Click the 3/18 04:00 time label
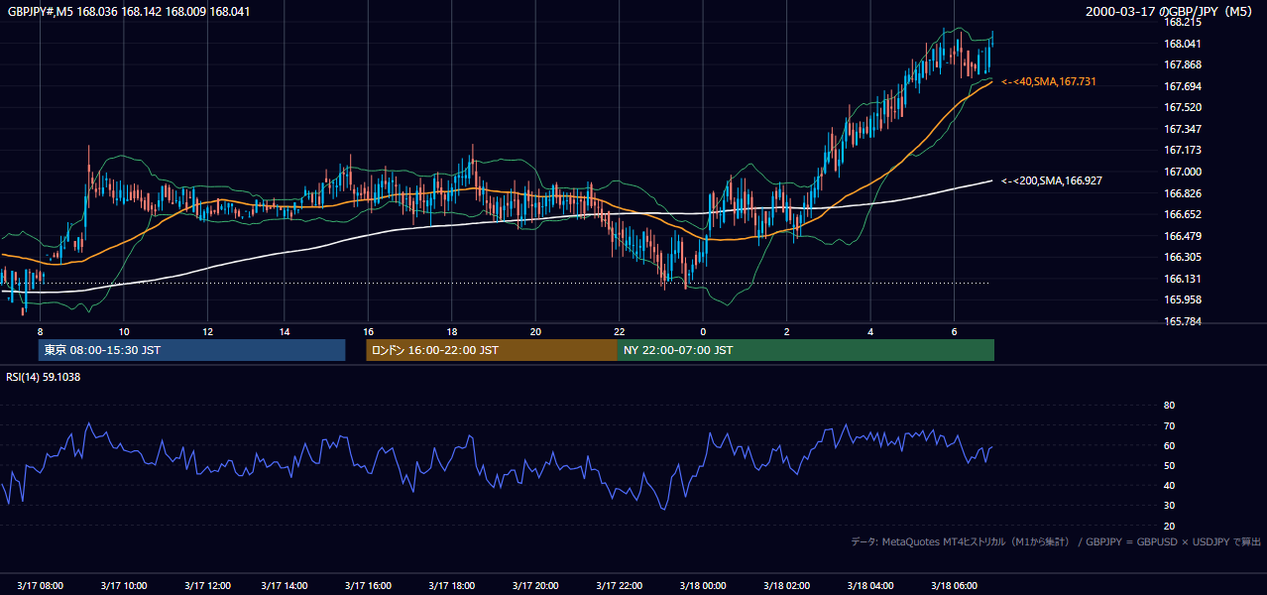This screenshot has height=595, width=1267. tap(870, 585)
